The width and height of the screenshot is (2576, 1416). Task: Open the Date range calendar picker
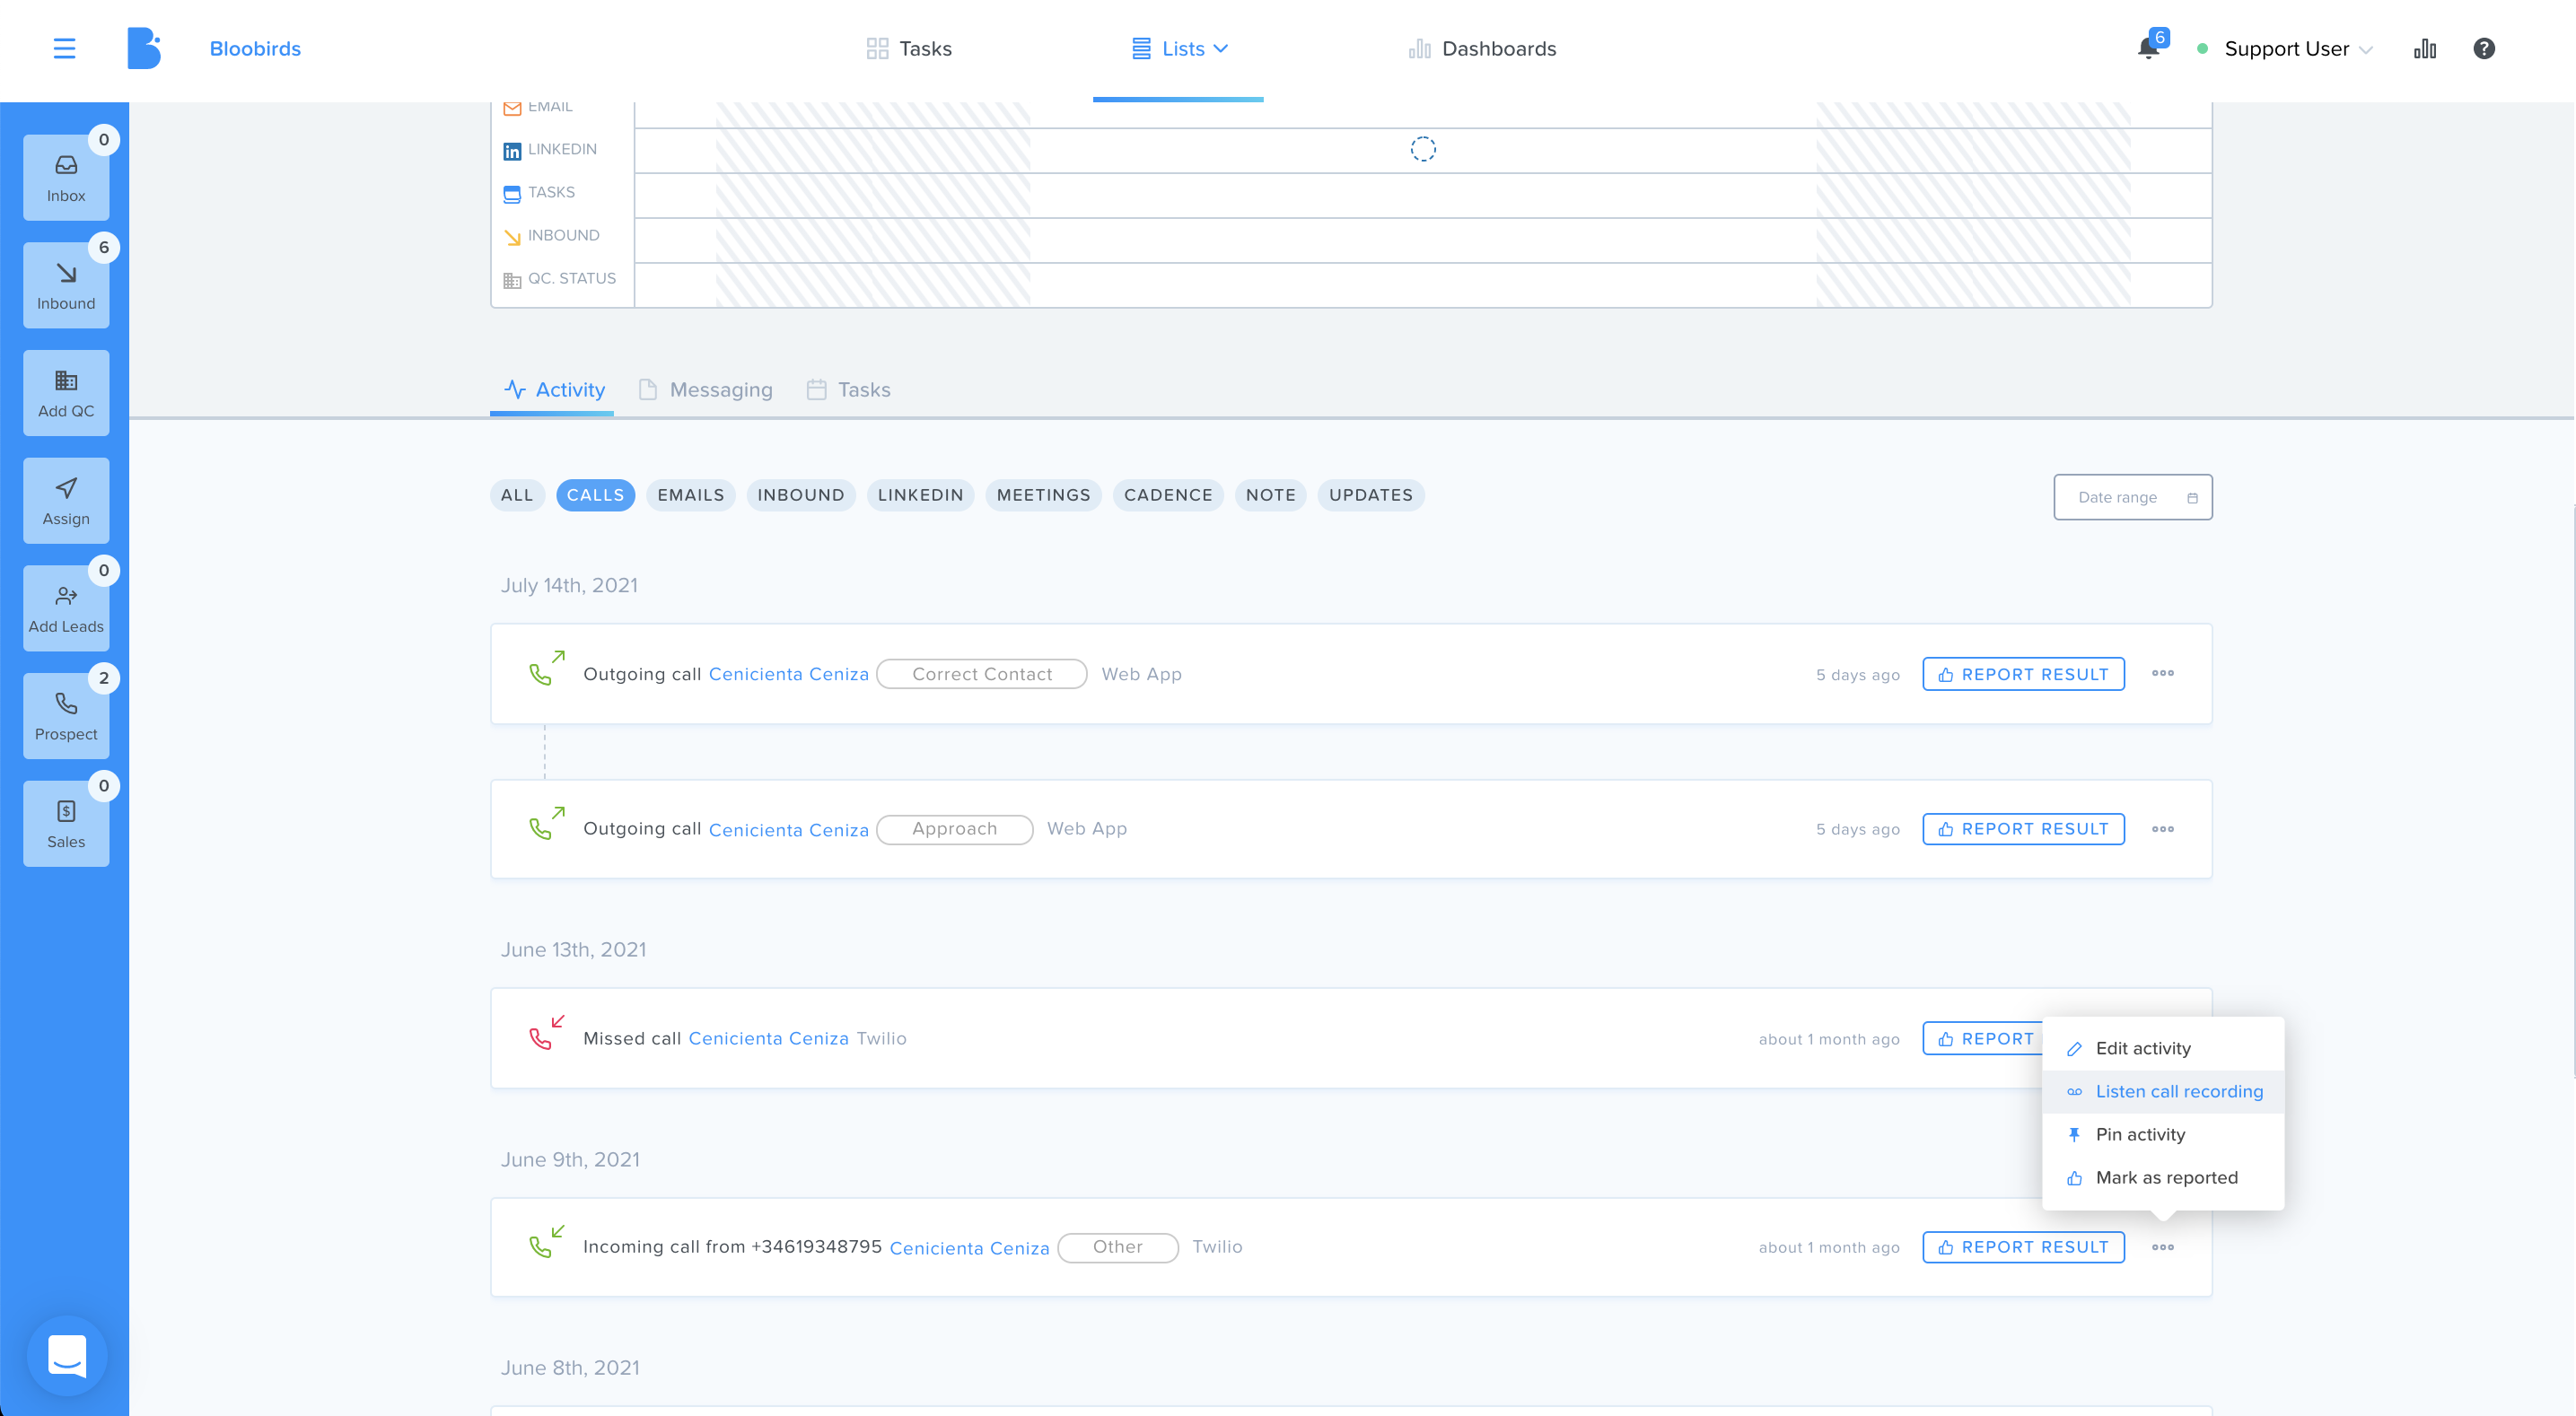[2133, 497]
